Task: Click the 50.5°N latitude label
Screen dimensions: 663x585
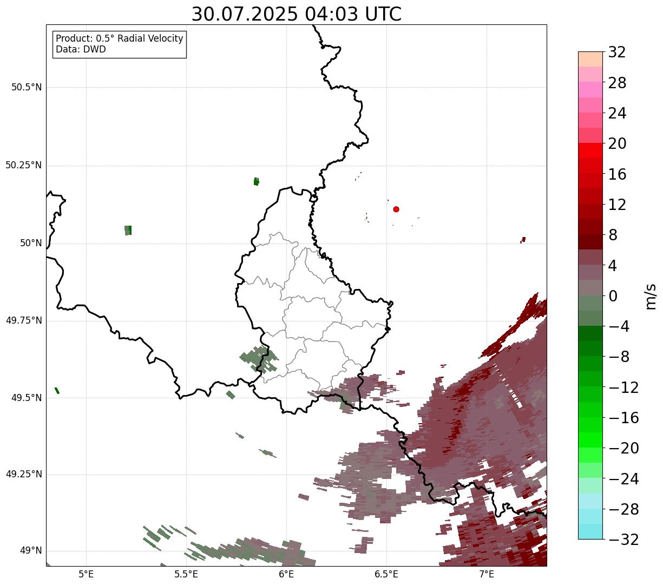Action: [27, 87]
